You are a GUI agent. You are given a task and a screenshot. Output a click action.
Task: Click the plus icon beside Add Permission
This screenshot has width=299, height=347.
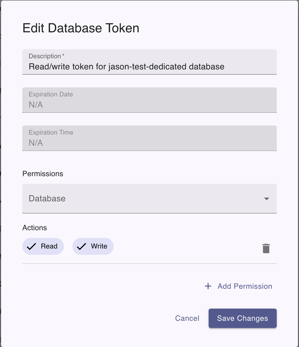click(208, 286)
